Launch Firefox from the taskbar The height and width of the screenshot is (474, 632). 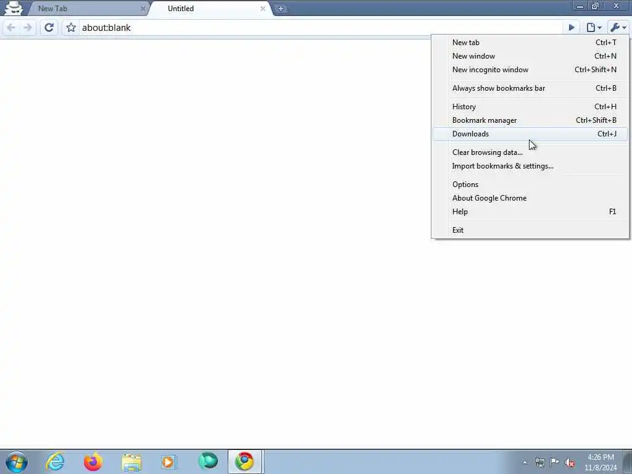[93, 462]
